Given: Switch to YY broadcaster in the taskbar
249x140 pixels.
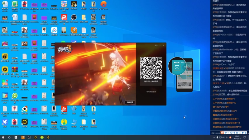Looking at the screenshot, I should tap(35, 138).
